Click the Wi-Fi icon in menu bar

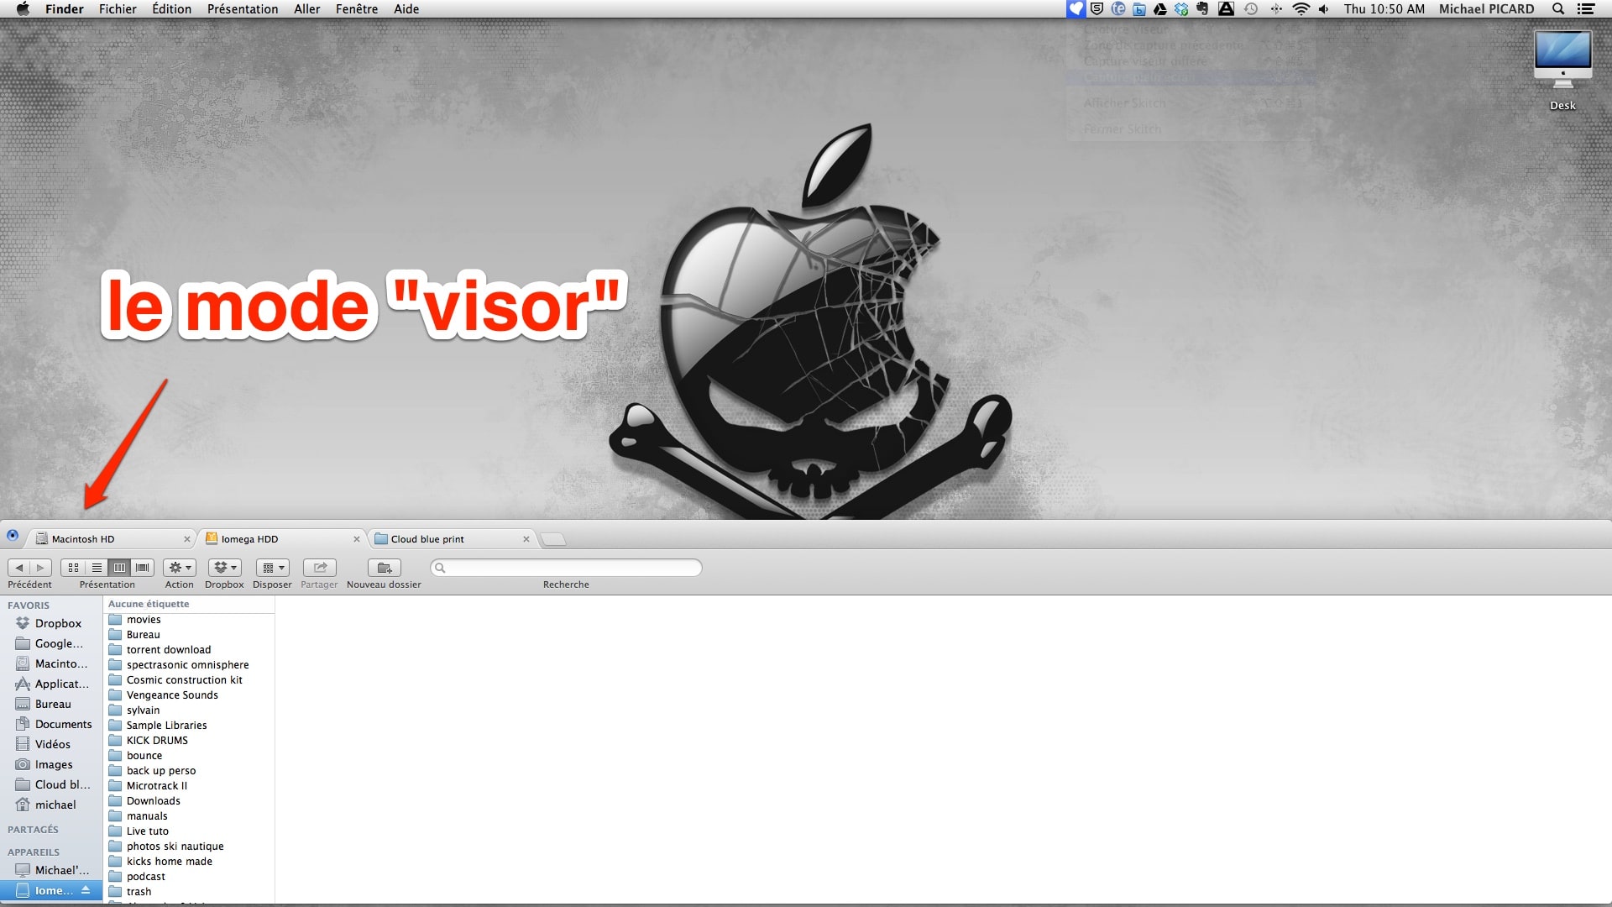pos(1301,9)
